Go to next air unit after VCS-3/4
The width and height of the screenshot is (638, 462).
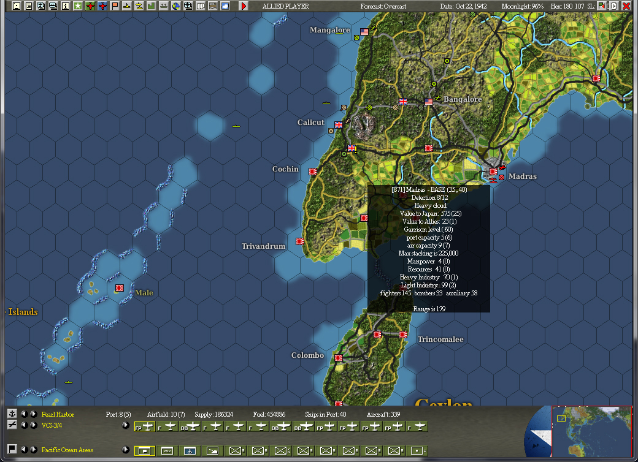tap(34, 425)
